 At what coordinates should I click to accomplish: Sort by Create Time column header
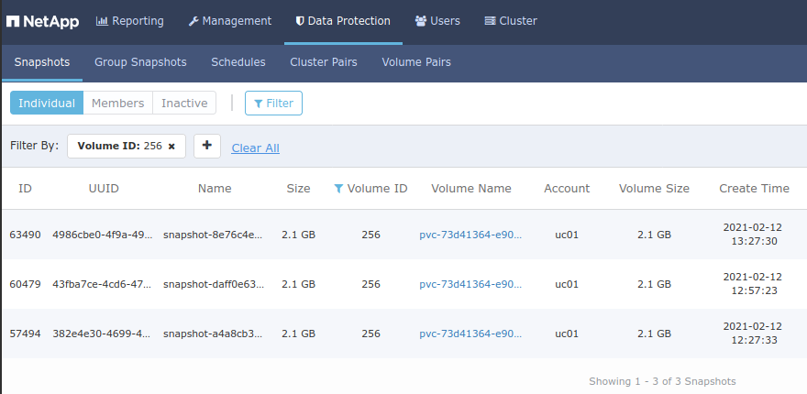tap(754, 188)
